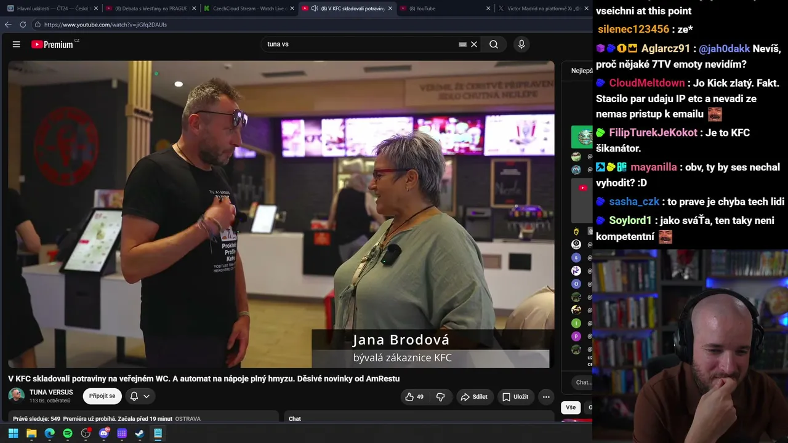Focus the youtube.com address bar URL
Screen dimensions: 788x443
point(105,25)
